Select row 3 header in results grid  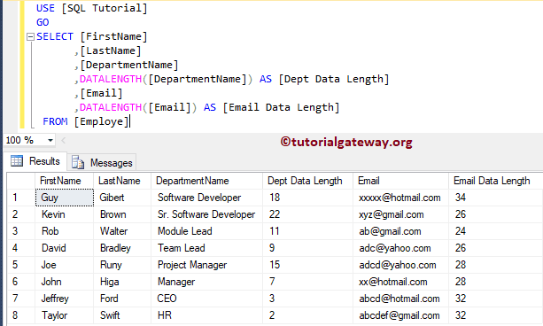(x=21, y=231)
